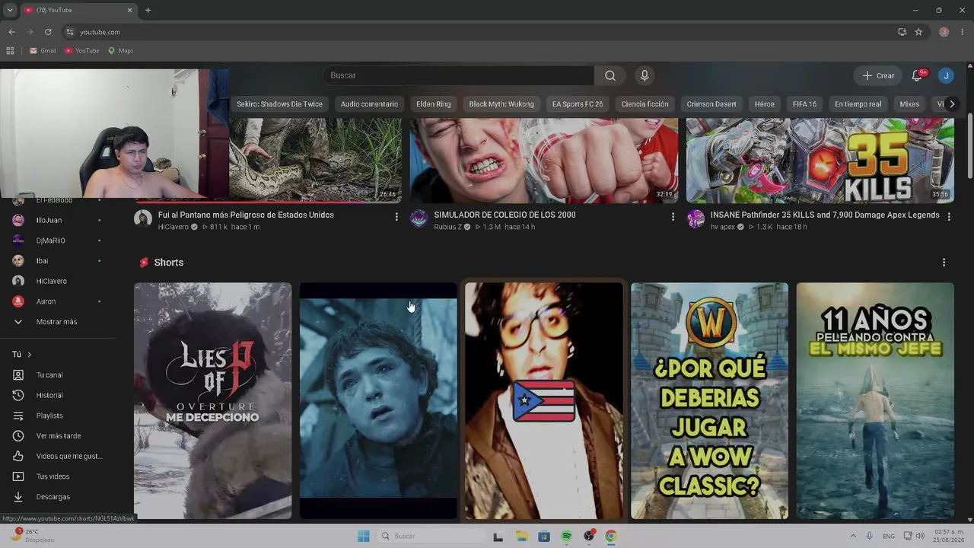Screen dimensions: 974x548
Task: Open OBS Studio from the taskbar
Action: point(589,537)
